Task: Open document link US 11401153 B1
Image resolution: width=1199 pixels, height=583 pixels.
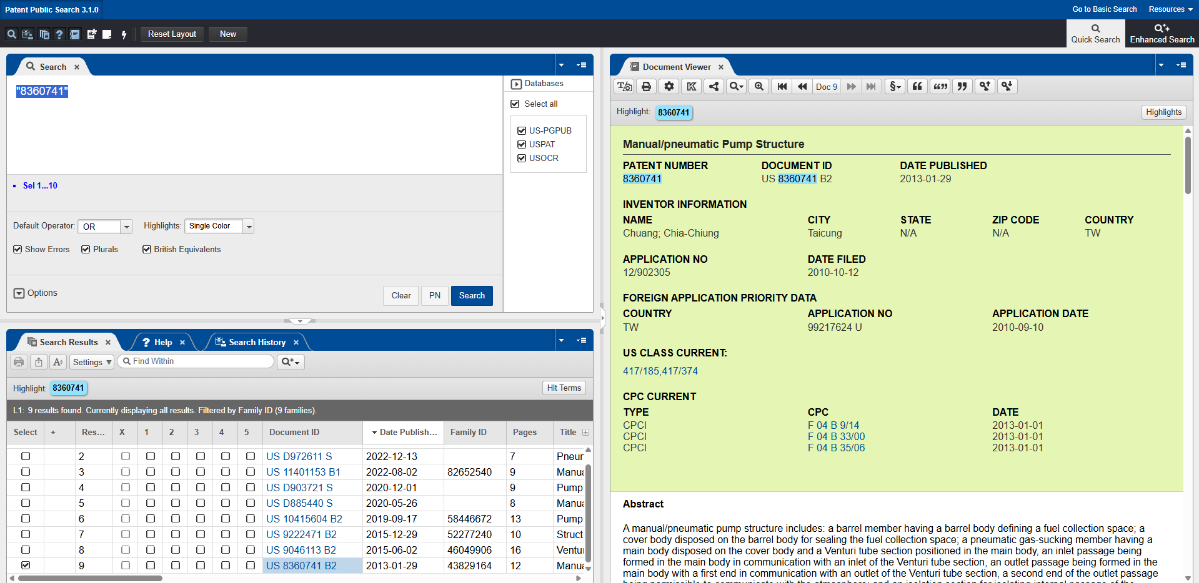Action: point(303,473)
